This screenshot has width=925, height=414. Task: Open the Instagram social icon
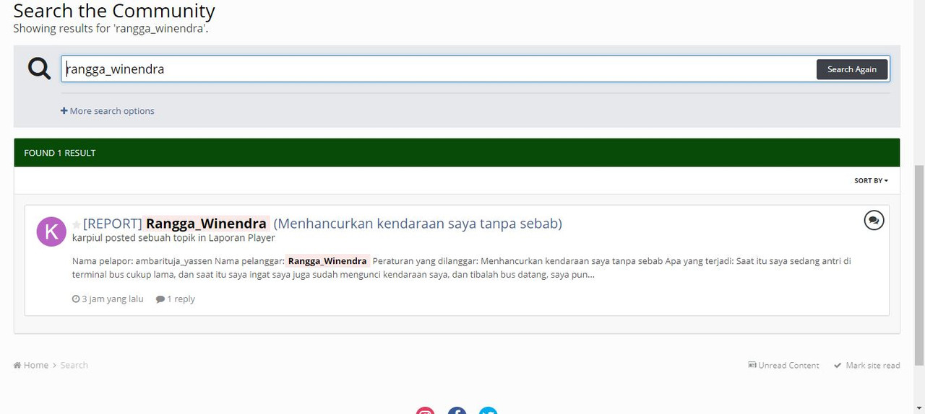tap(425, 410)
